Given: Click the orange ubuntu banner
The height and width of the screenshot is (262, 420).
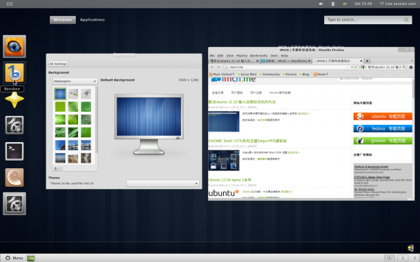Looking at the screenshot, I should point(383,117).
